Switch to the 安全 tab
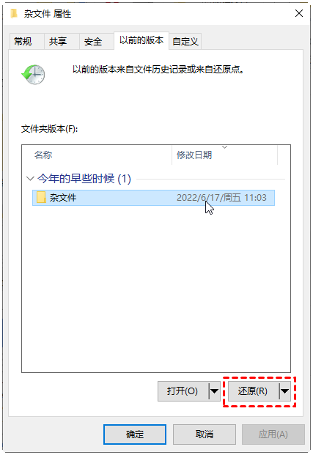Screen dimensions: 313x455 93,42
